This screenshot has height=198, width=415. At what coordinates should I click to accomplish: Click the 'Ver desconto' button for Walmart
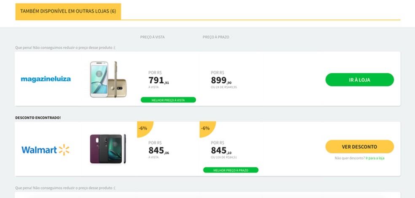click(x=359, y=147)
